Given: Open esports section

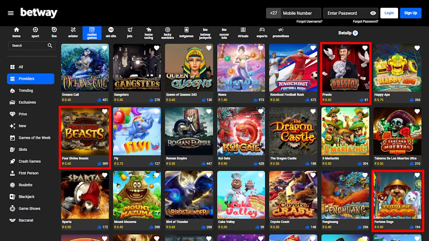Looking at the screenshot, I should [x=262, y=33].
